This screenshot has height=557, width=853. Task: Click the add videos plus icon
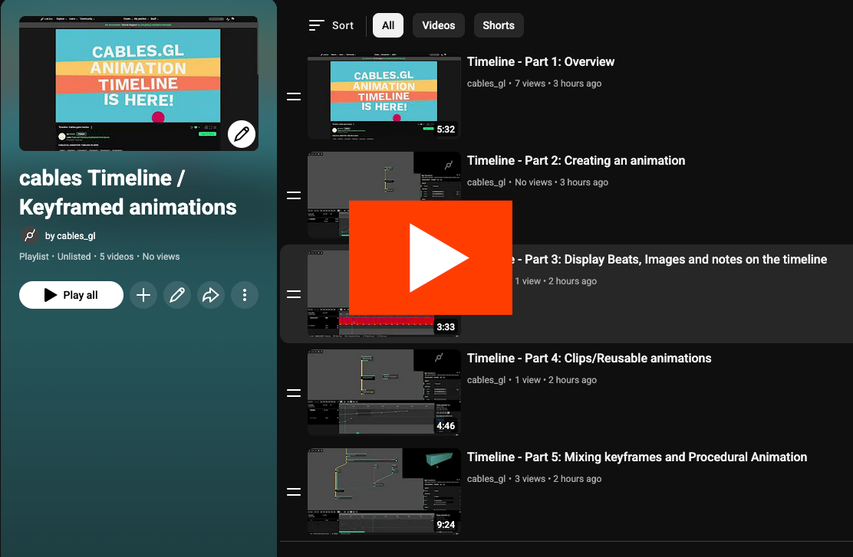pos(143,295)
